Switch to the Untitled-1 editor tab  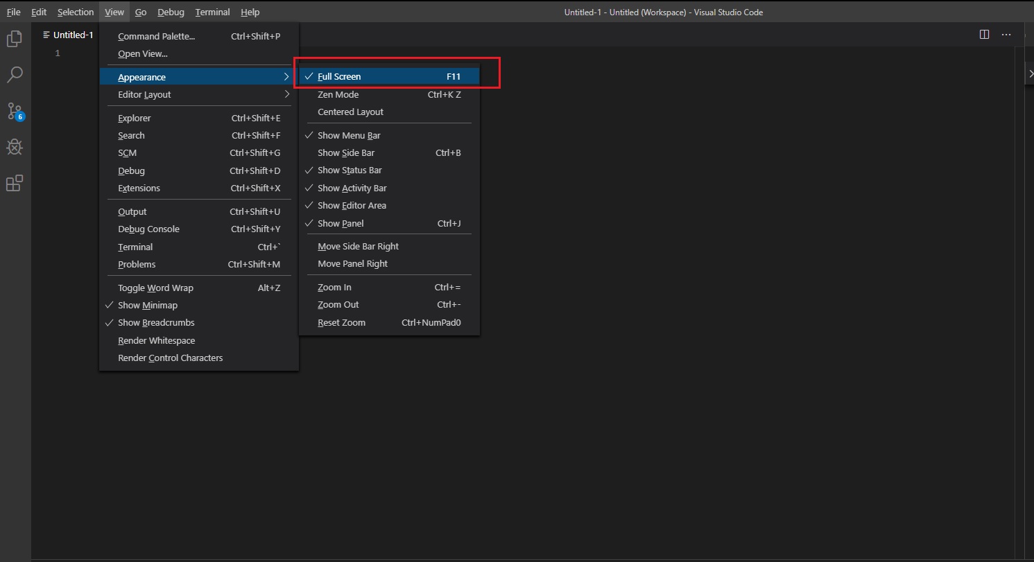[x=68, y=35]
